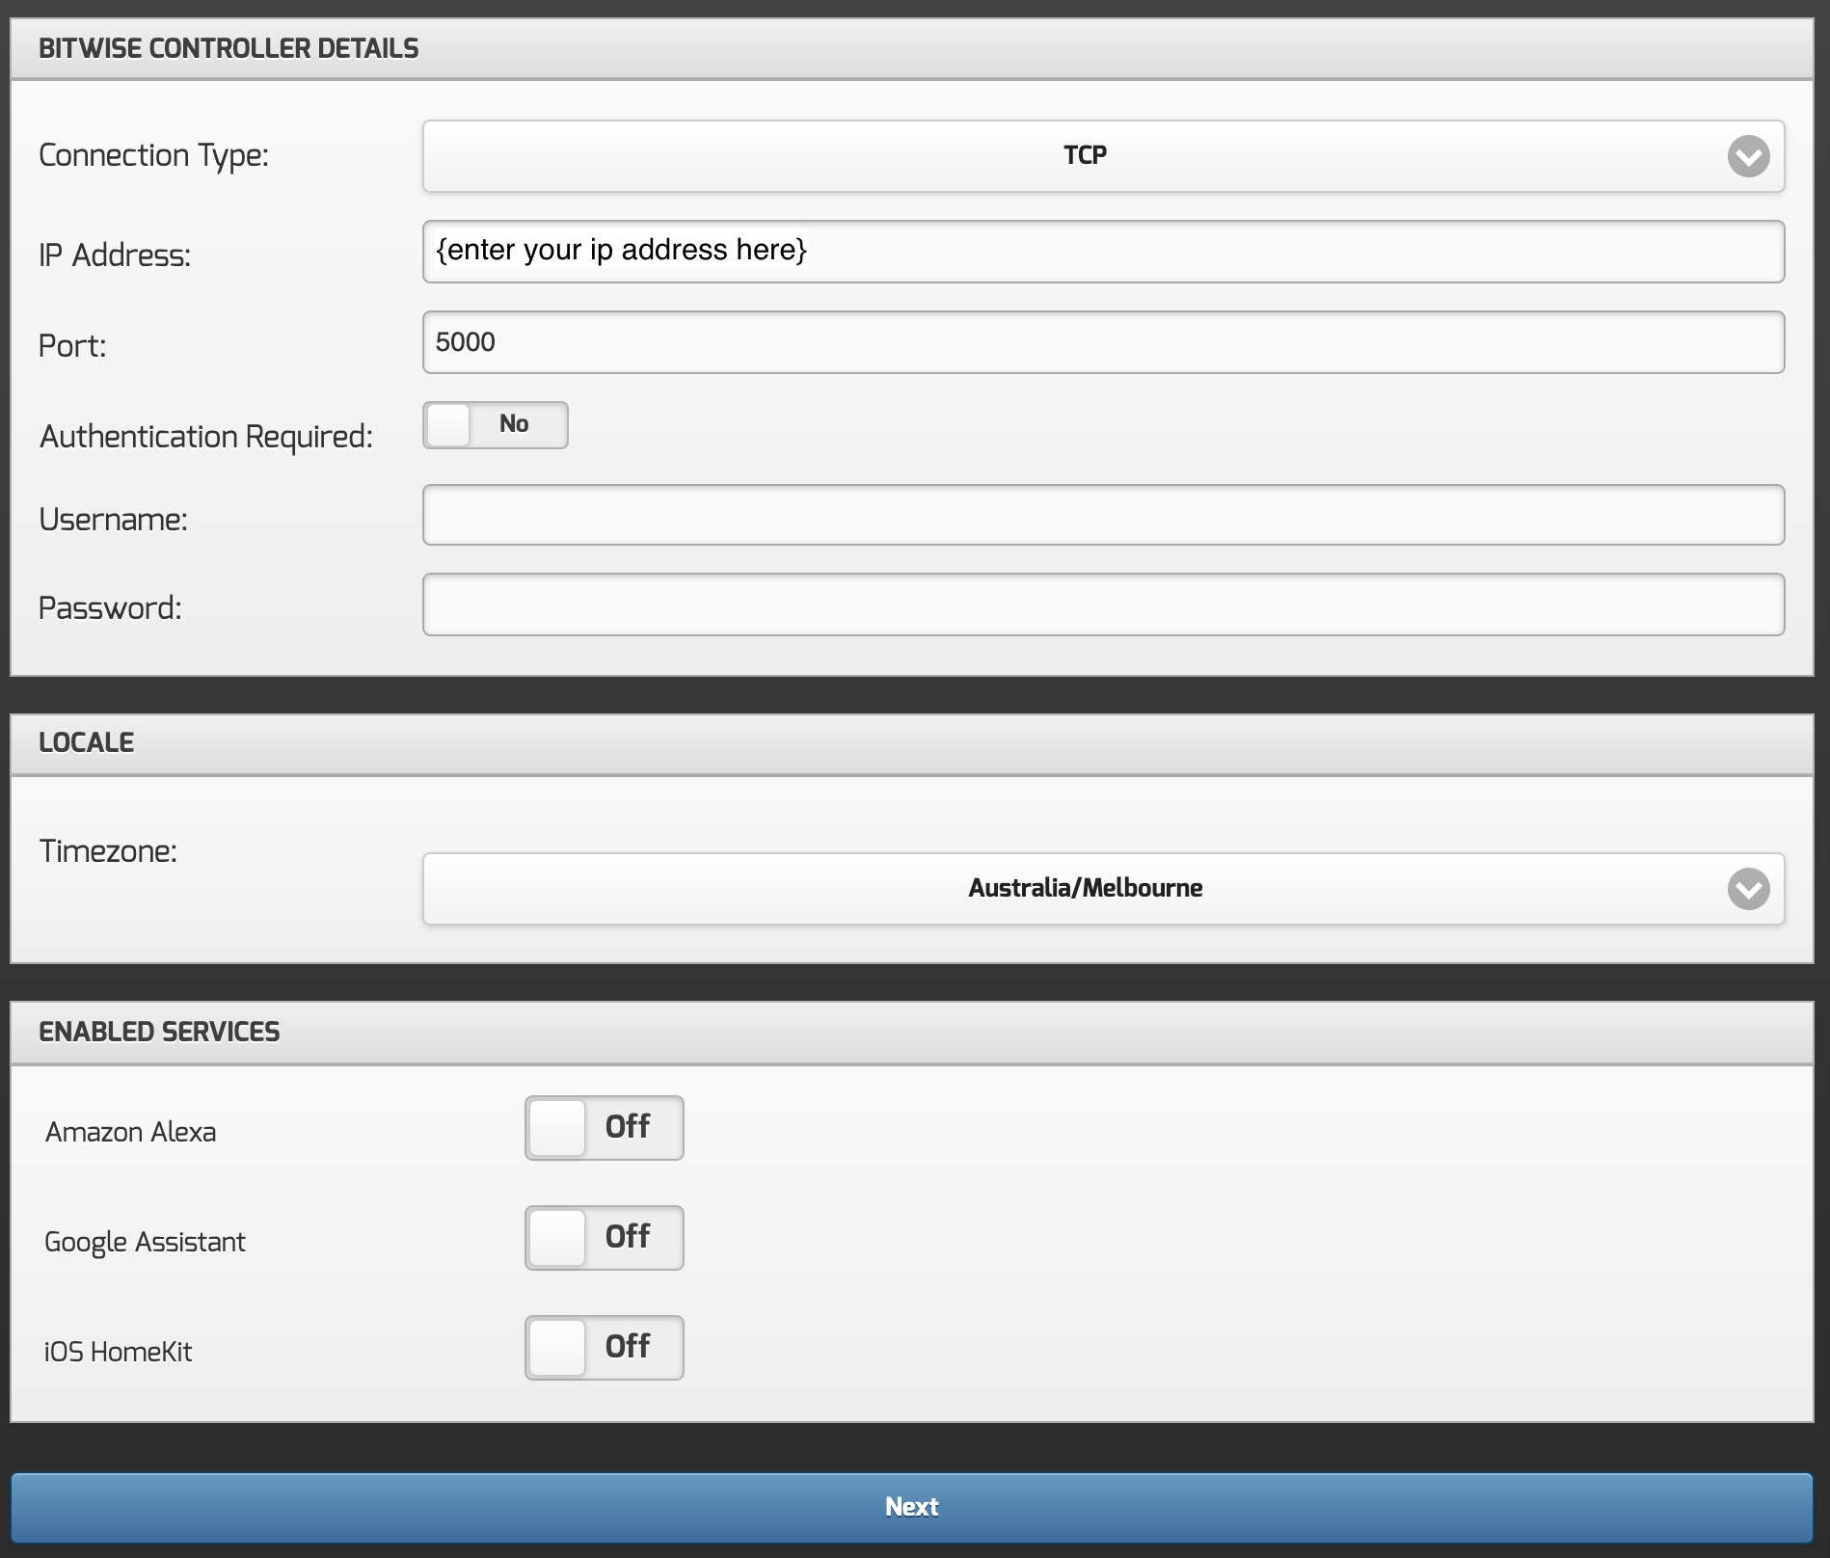Click into the Port field showing 5000
This screenshot has width=1830, height=1558.
(1103, 342)
